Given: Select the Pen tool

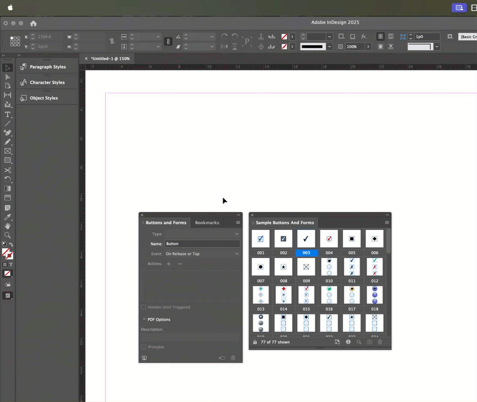Looking at the screenshot, I should click(8, 133).
